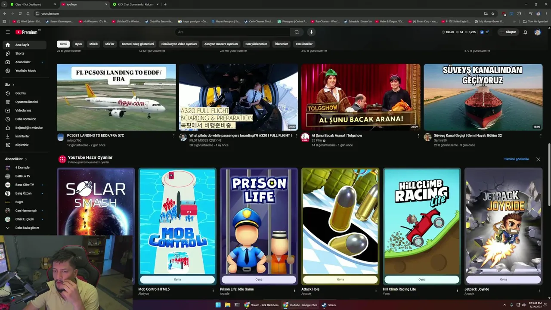Open Steam from the taskbar
The image size is (551, 310).
328,305
